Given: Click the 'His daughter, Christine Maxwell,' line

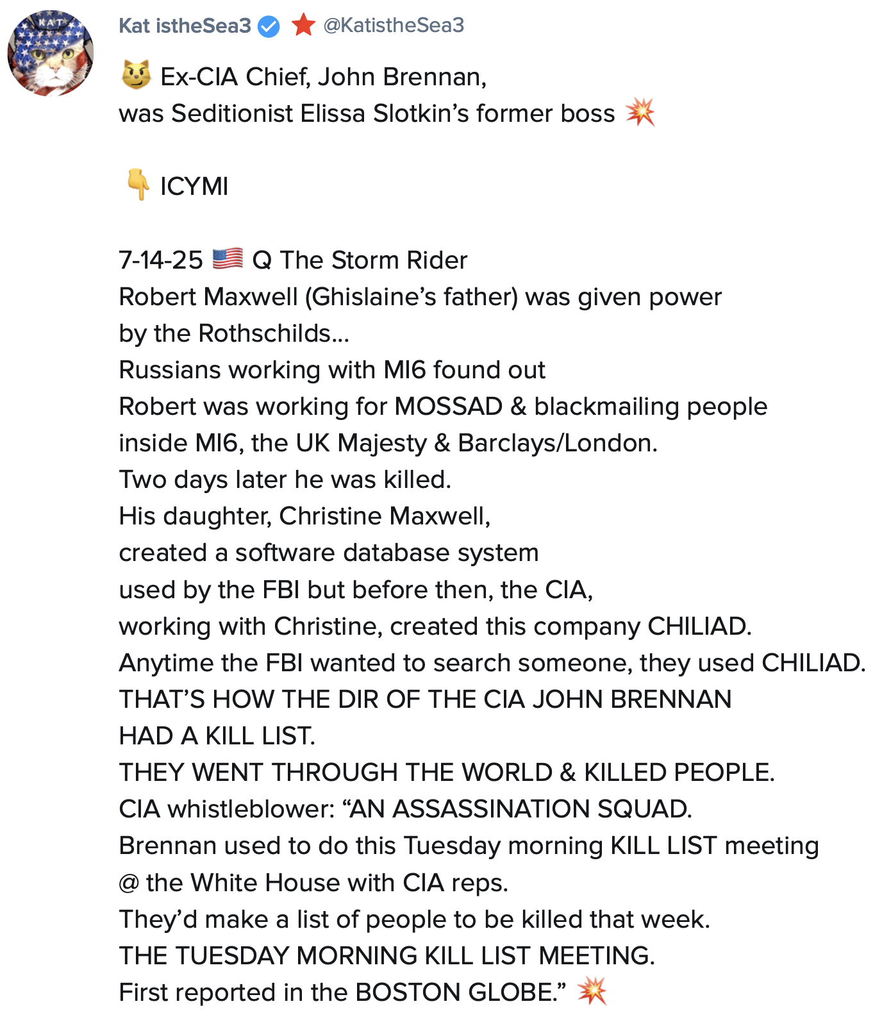Looking at the screenshot, I should (304, 516).
